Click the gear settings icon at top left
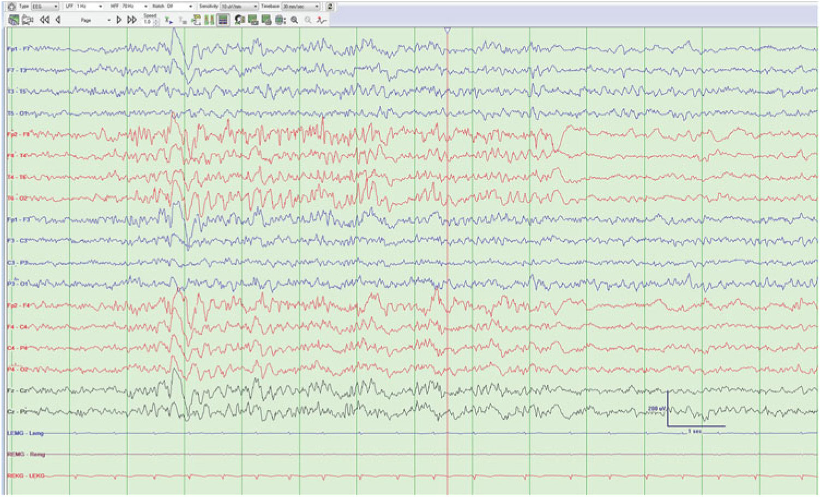The image size is (821, 497). [x=11, y=7]
